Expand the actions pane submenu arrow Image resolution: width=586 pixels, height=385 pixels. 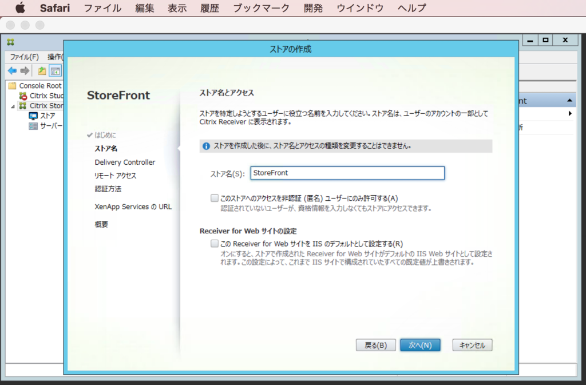570,113
